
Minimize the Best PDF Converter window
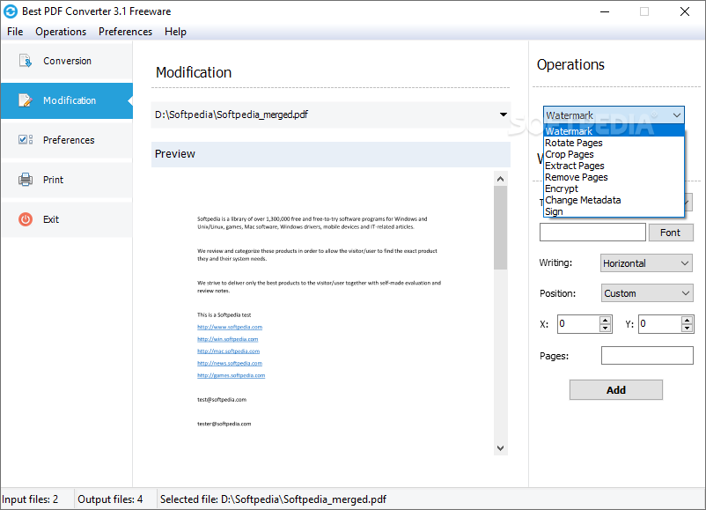(x=605, y=11)
